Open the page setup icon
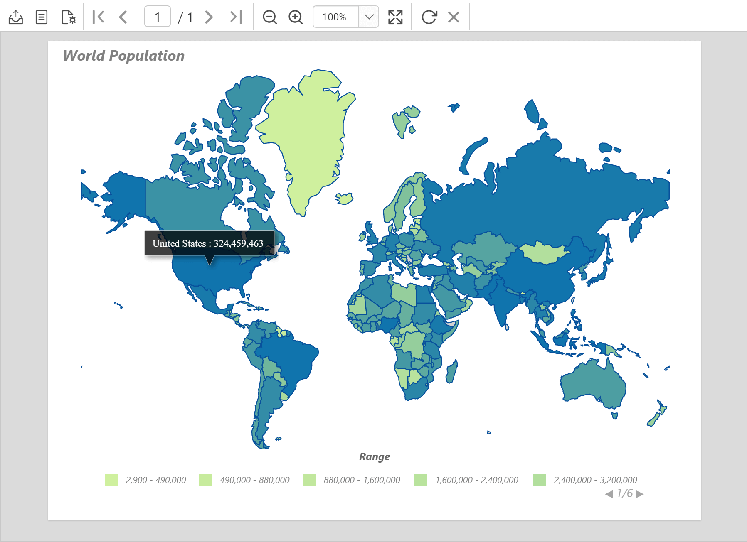 [x=69, y=17]
